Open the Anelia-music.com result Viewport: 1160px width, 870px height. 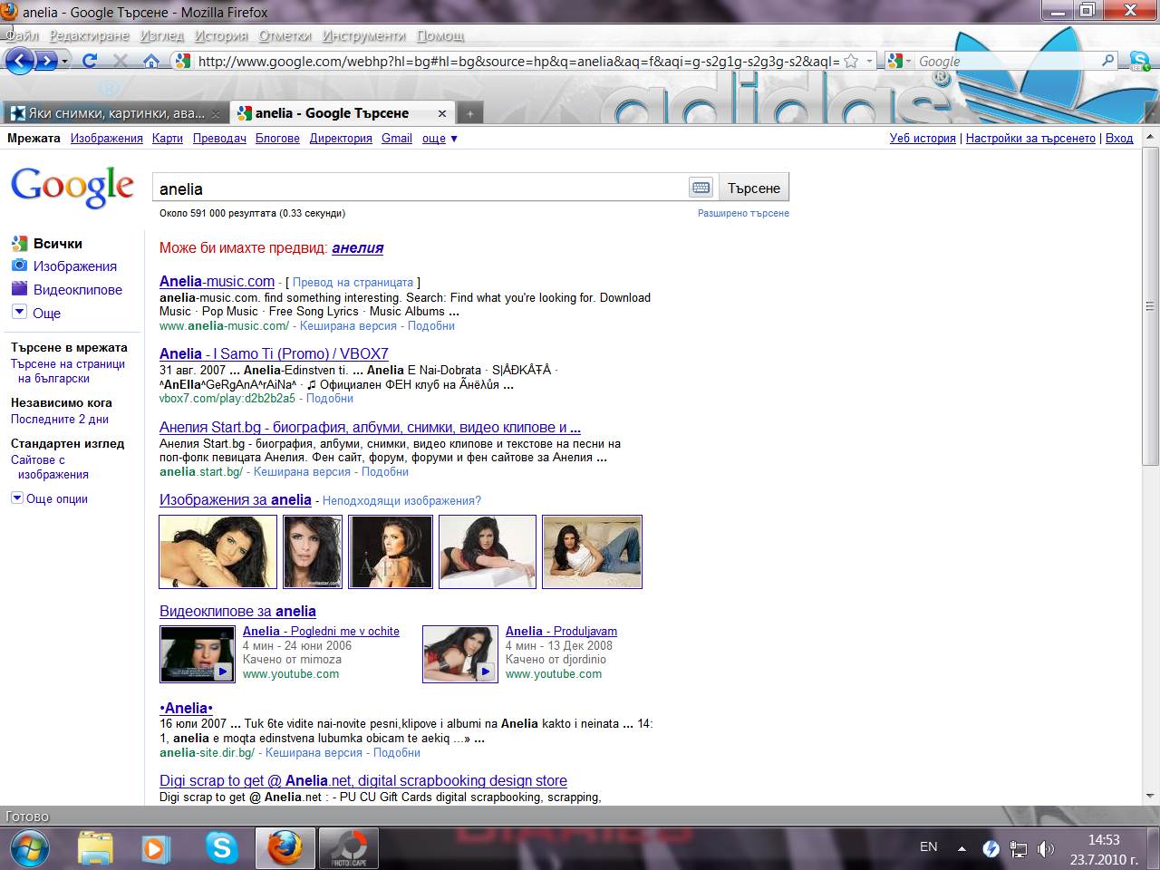tap(217, 281)
